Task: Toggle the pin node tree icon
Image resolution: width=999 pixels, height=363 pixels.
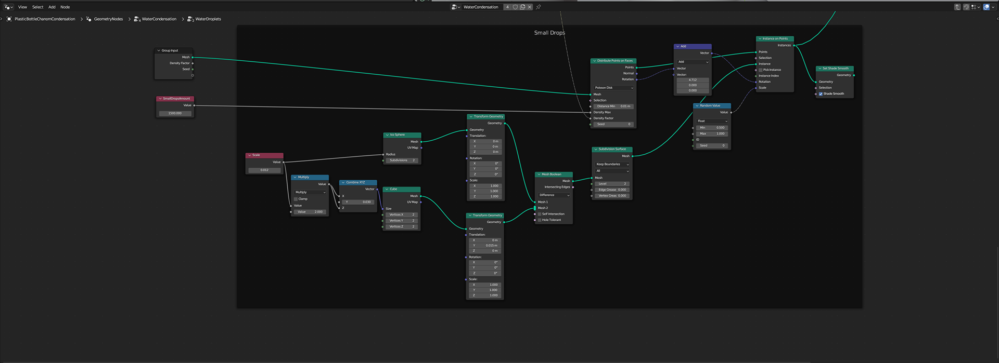Action: click(x=539, y=7)
